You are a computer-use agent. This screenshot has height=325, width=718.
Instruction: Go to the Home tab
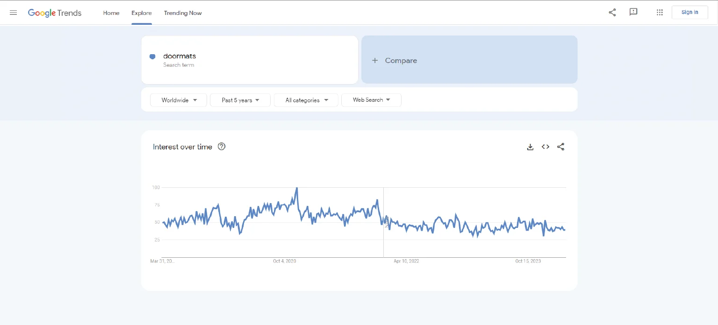[111, 13]
